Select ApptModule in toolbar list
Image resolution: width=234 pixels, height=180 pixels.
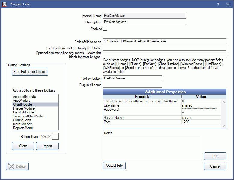pos(35,101)
